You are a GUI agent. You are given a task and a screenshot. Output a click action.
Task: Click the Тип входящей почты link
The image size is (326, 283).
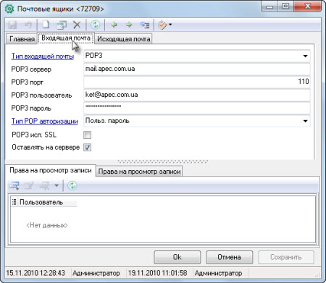tap(43, 56)
